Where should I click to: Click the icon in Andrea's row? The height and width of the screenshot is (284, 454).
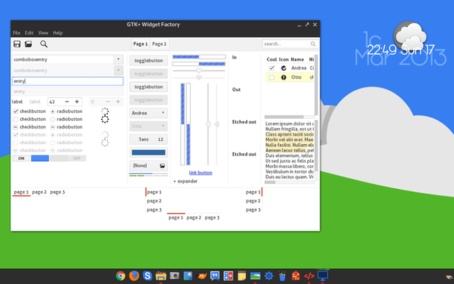[x=284, y=68]
